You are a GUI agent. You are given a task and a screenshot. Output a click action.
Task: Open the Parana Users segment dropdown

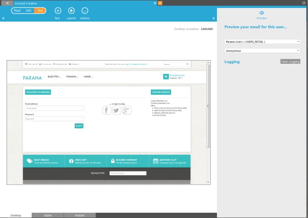pos(262,42)
